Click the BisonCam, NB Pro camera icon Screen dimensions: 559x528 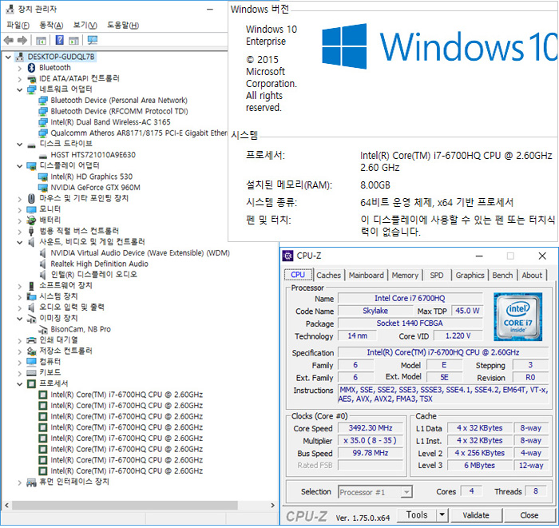tap(43, 329)
